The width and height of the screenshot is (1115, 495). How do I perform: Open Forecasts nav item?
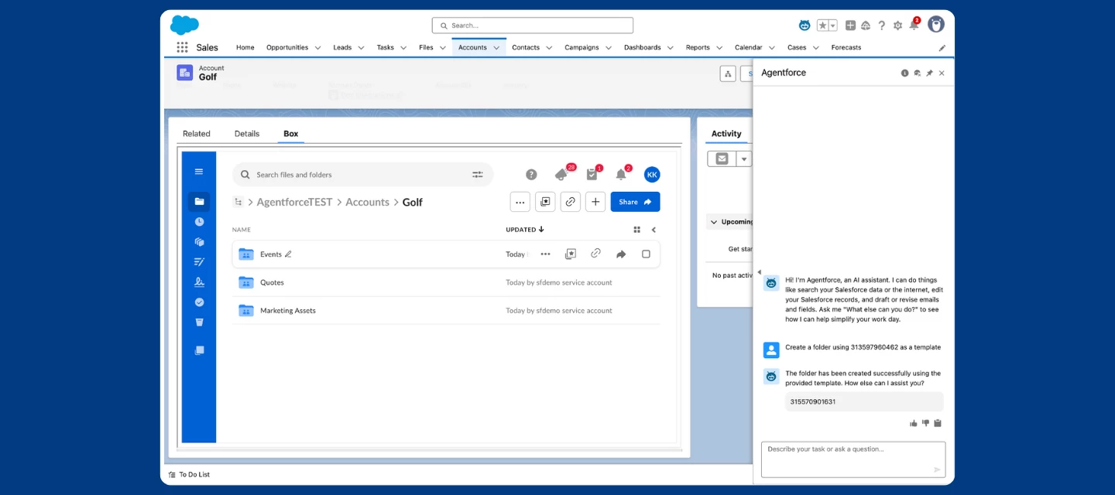846,47
